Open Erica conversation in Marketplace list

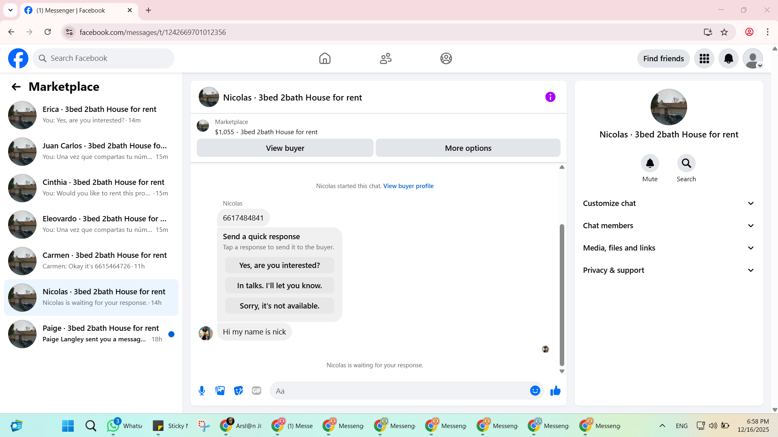click(x=91, y=115)
